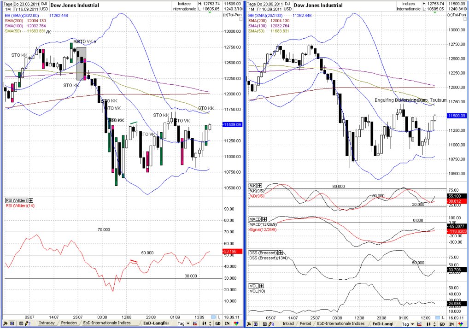Open the calendar icon in the bottom toolbar
The height and width of the screenshot is (329, 469).
pos(22,324)
